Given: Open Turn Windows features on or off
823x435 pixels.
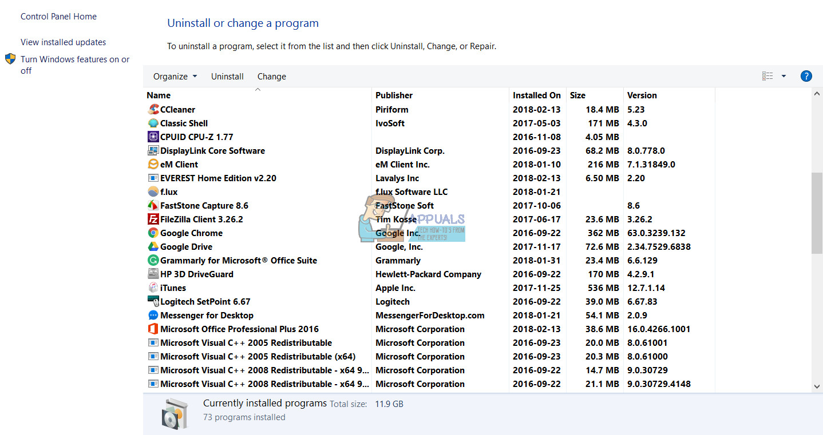Looking at the screenshot, I should tap(75, 65).
